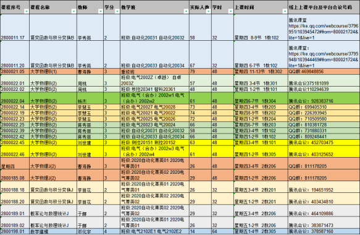Select the 数学建模 course name cell

(x=53, y=231)
